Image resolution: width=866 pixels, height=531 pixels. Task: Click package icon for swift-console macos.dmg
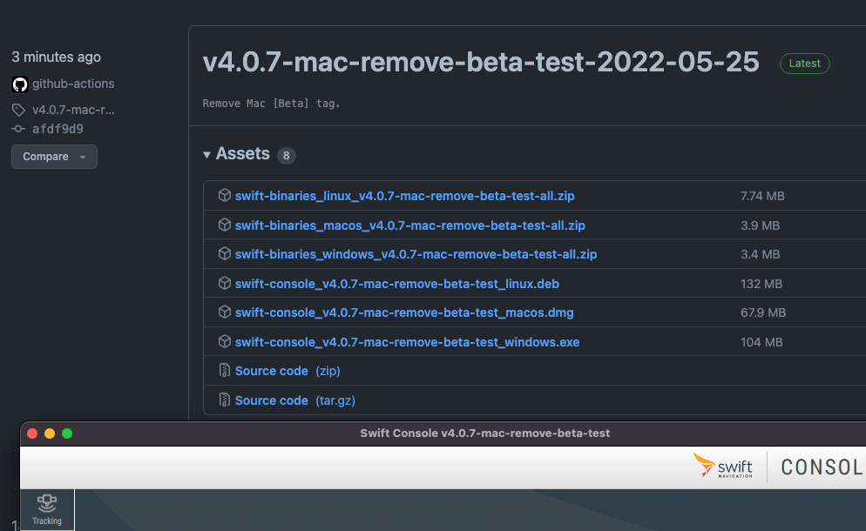(224, 312)
